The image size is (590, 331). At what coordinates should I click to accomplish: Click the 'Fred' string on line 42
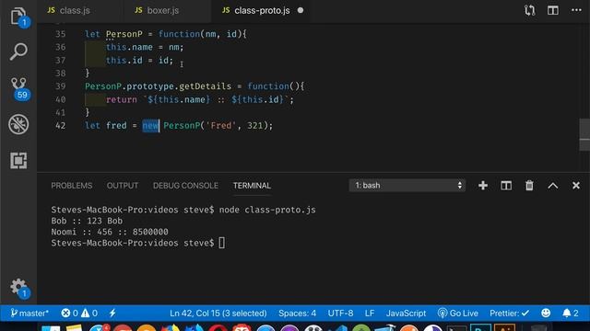point(221,126)
